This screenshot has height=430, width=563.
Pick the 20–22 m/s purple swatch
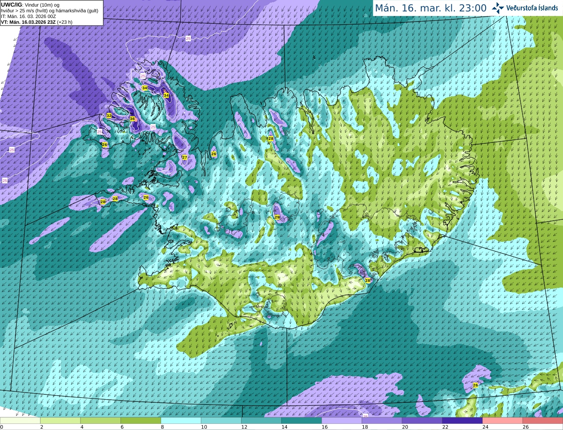coord(422,421)
